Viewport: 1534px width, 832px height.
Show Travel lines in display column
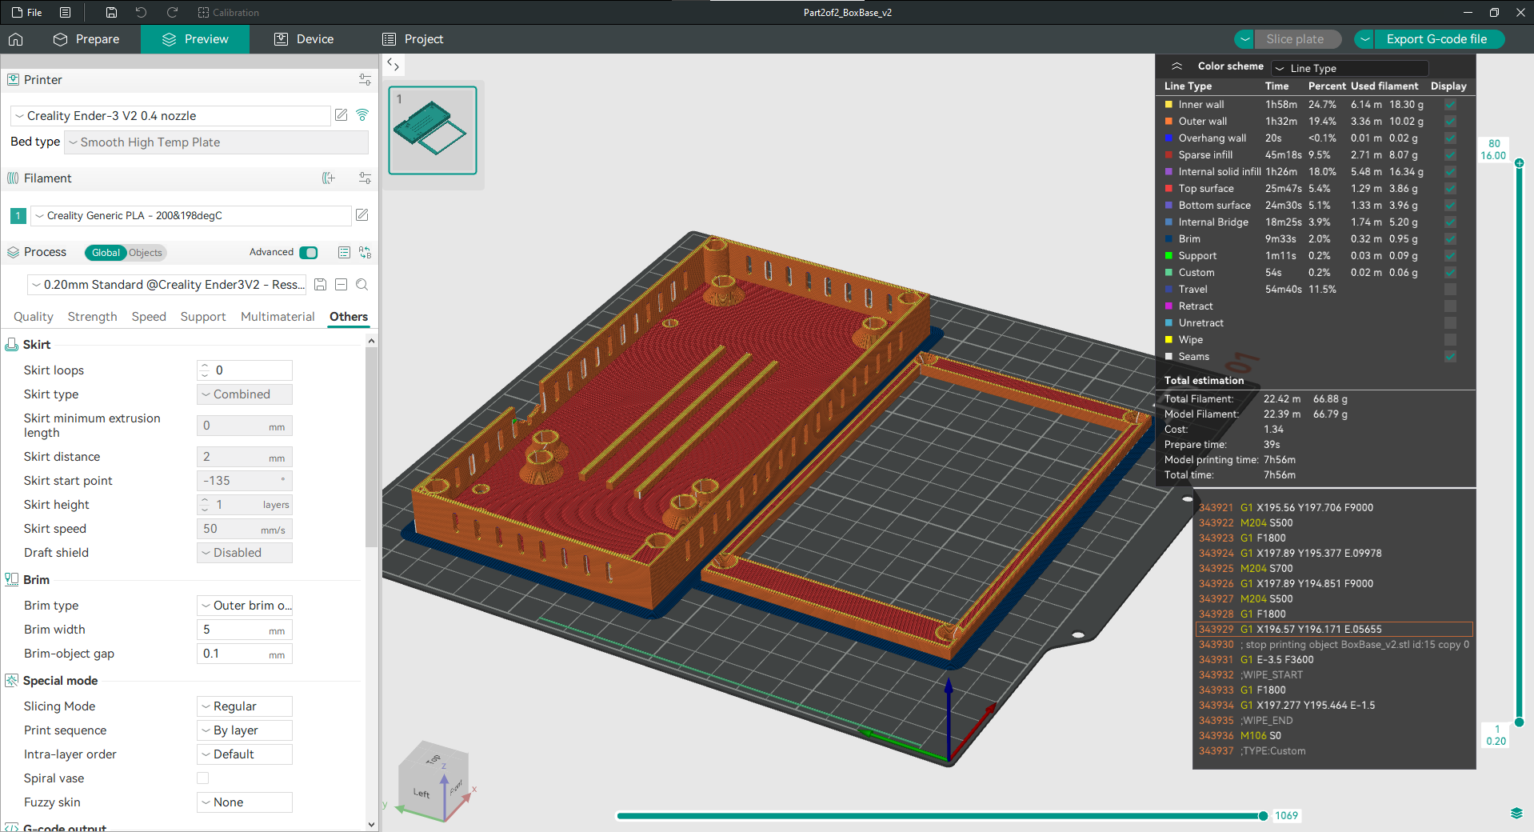1450,290
